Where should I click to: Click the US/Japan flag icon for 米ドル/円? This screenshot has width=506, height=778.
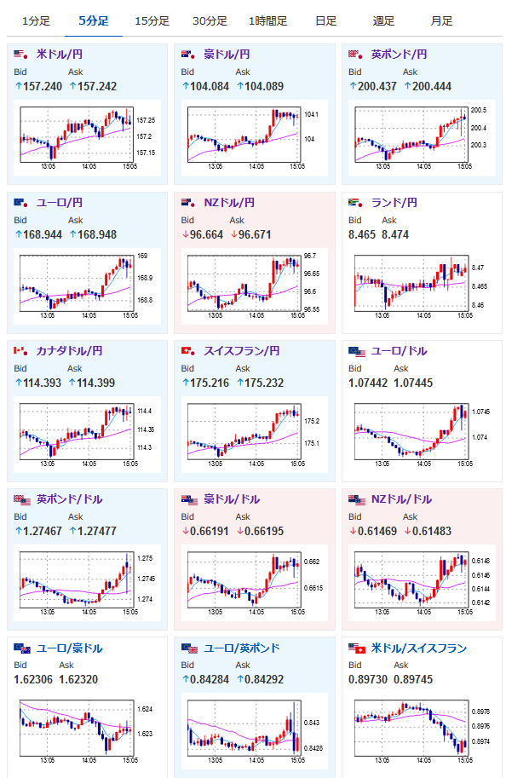coord(20,54)
